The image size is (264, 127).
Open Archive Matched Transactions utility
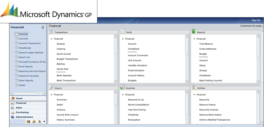click(x=215, y=120)
